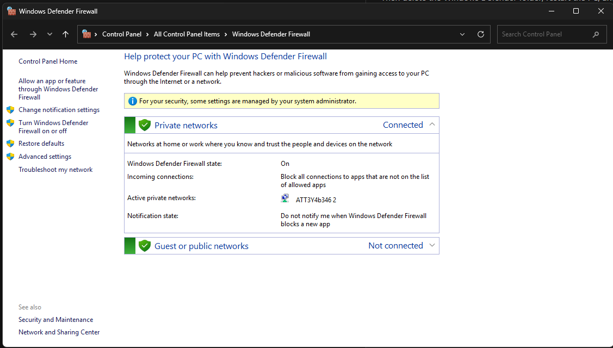613x348 pixels.
Task: Click the shield icon beside Advanced settings
Action: [10, 156]
